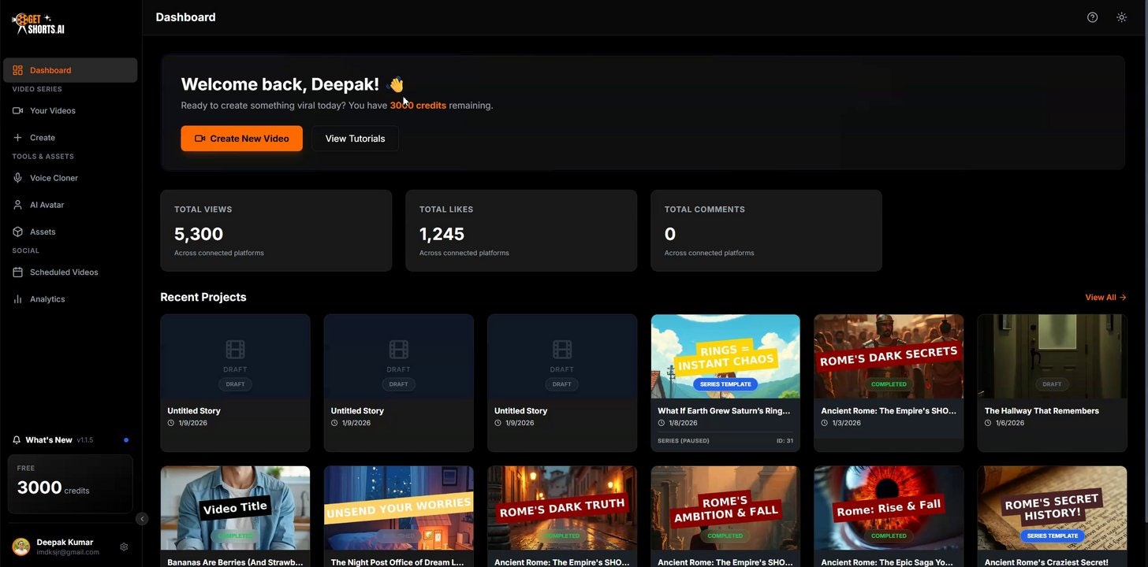Screen dimensions: 1148x567
Task: Navigate to Scheduled Videos
Action: pos(70,272)
